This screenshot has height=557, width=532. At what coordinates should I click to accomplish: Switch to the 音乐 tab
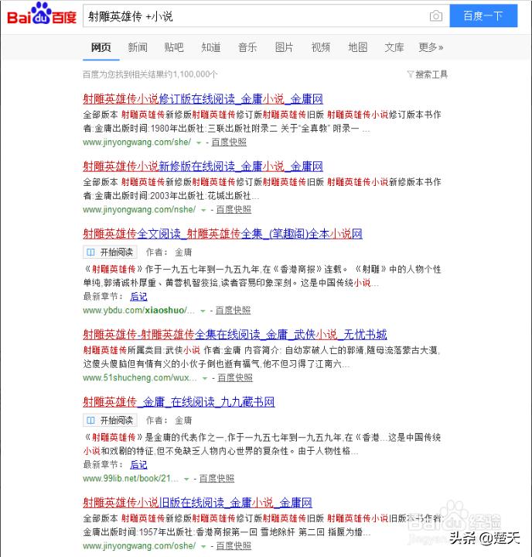click(247, 47)
